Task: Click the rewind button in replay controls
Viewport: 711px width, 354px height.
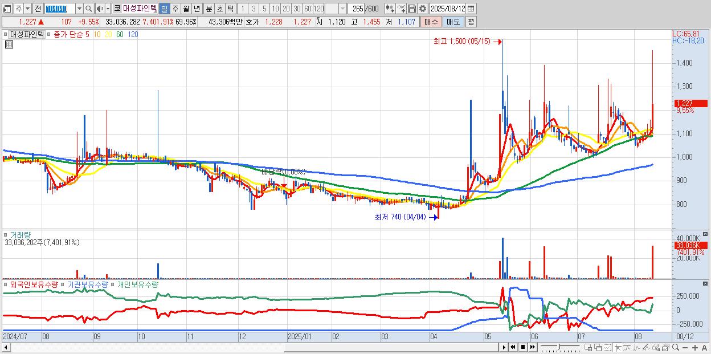Action: pos(513,347)
